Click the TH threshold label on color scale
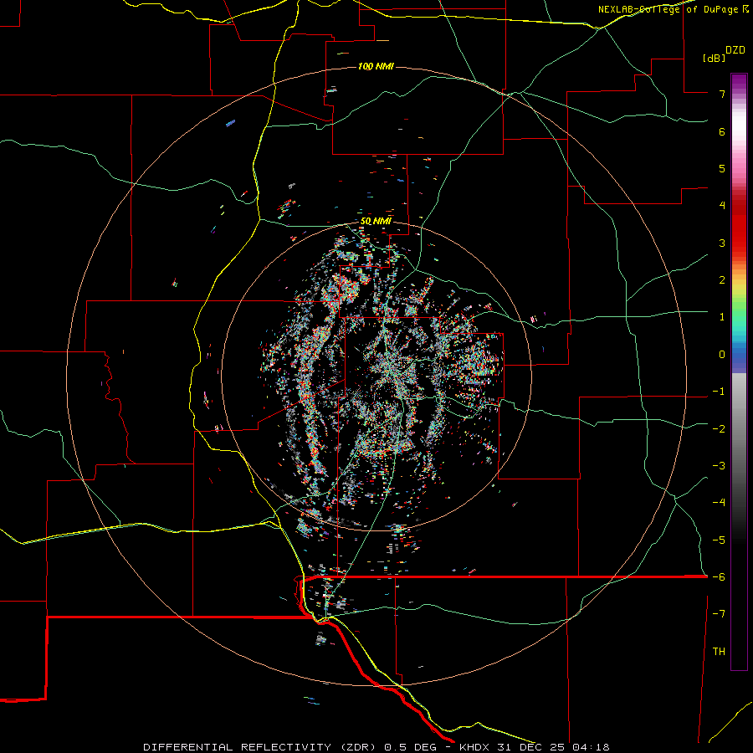The height and width of the screenshot is (753, 753). [x=719, y=651]
